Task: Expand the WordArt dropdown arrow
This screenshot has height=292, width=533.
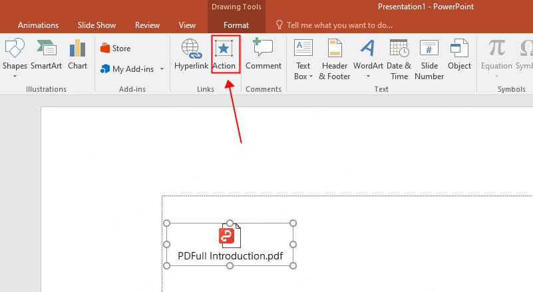Action: [x=368, y=76]
